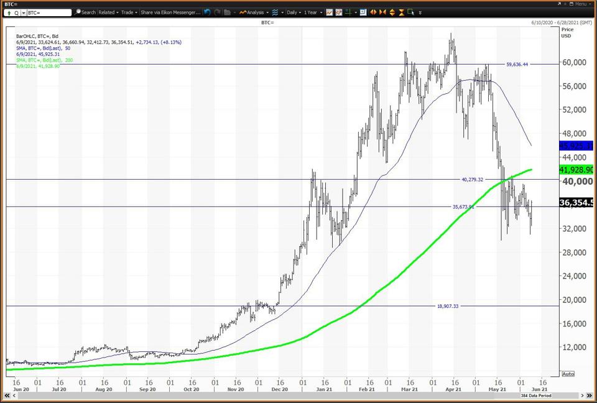This screenshot has height=403, width=597.
Task: Toggle the line chart style button
Action: (330, 12)
